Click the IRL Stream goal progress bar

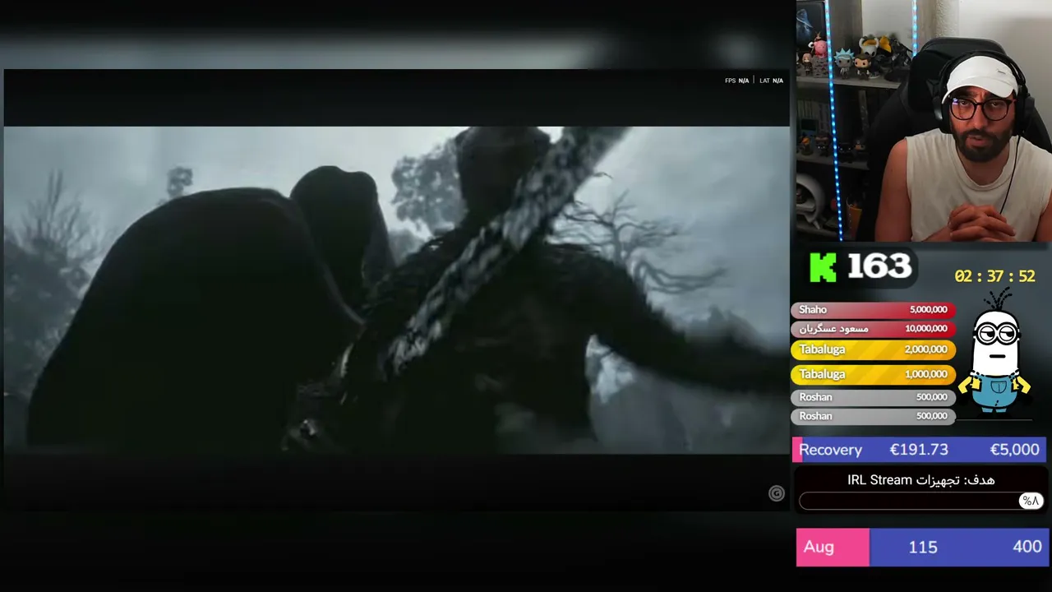pyautogui.click(x=920, y=501)
